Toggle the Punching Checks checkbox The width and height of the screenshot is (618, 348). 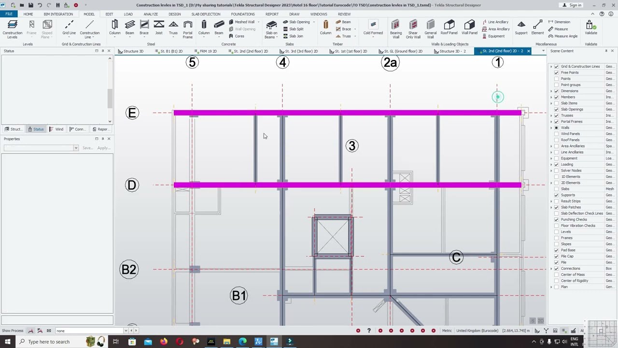[x=556, y=219]
